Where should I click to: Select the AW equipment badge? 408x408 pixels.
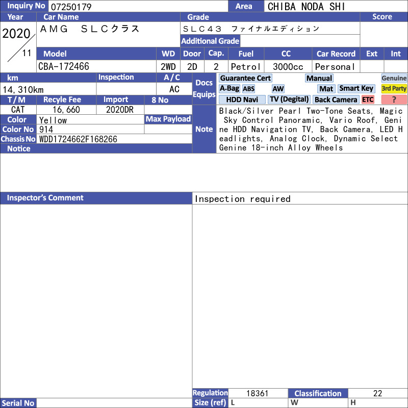click(278, 89)
